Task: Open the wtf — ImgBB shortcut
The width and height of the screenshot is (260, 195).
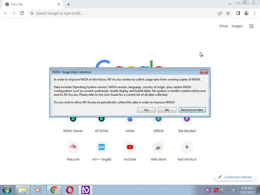Action: (102, 147)
